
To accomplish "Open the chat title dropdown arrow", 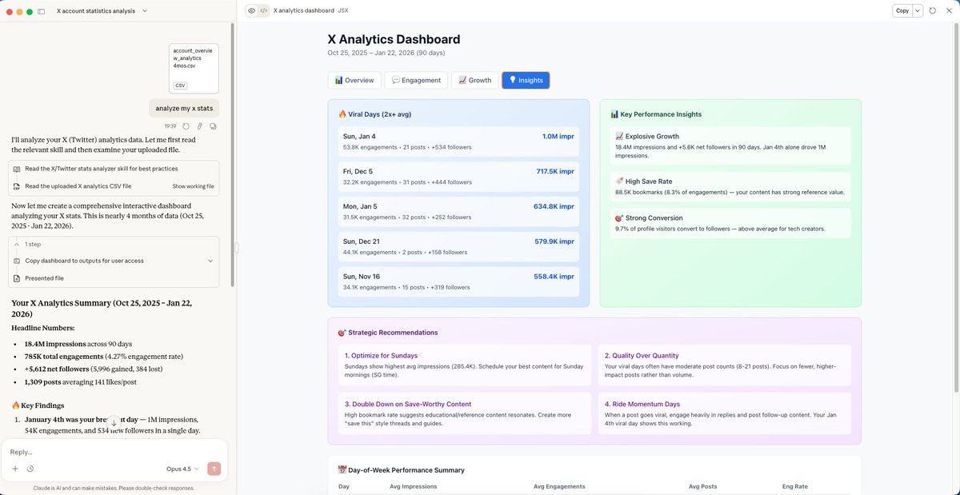I will tap(145, 11).
